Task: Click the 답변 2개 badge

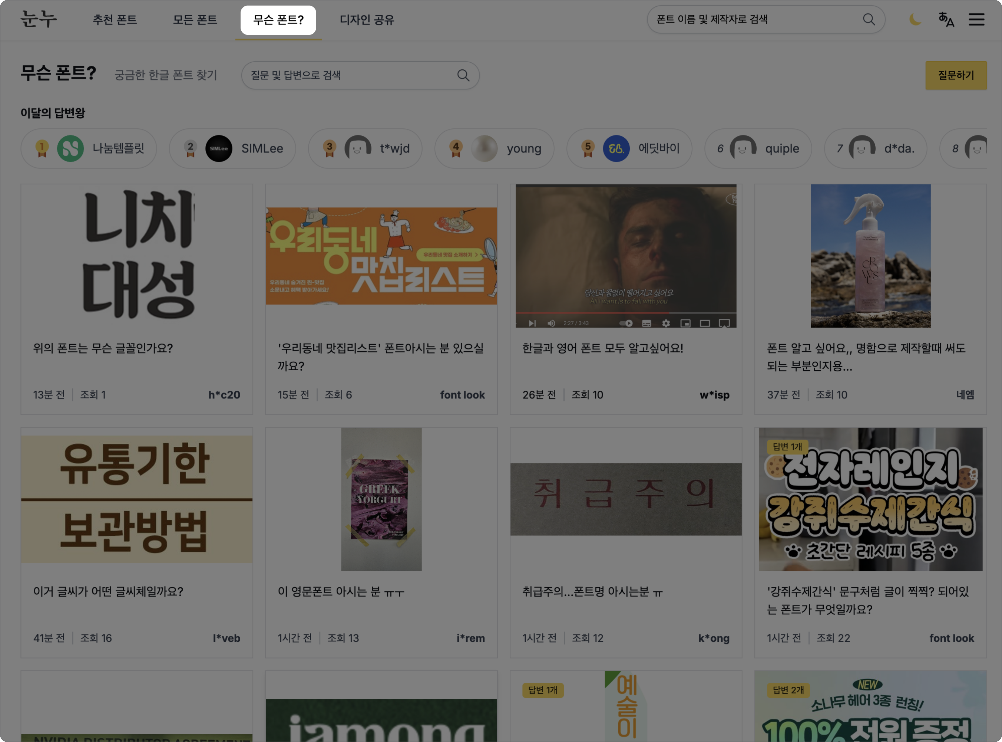Action: (788, 690)
